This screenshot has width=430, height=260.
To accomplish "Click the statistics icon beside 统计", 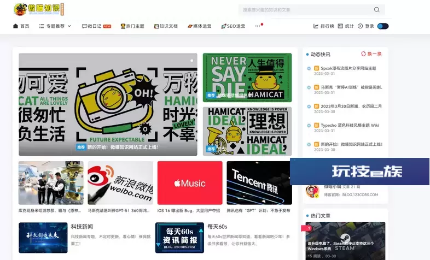I will [340, 26].
